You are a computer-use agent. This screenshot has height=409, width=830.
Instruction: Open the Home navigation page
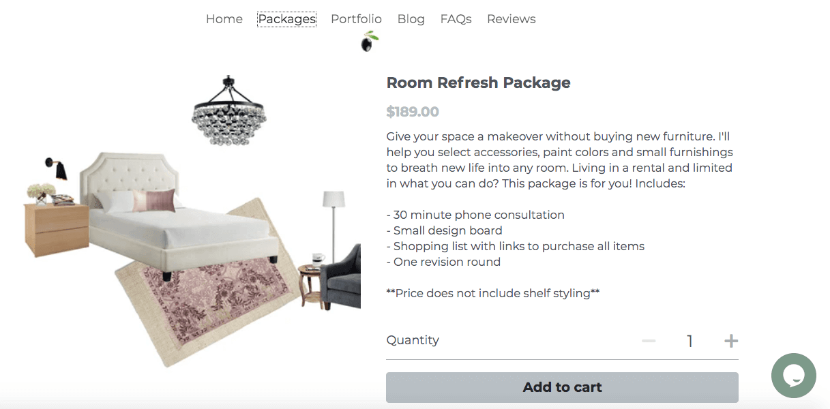(224, 18)
